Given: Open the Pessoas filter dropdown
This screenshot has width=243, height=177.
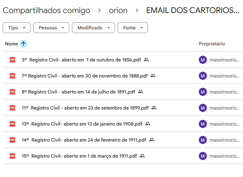Looking at the screenshot, I should (x=51, y=28).
